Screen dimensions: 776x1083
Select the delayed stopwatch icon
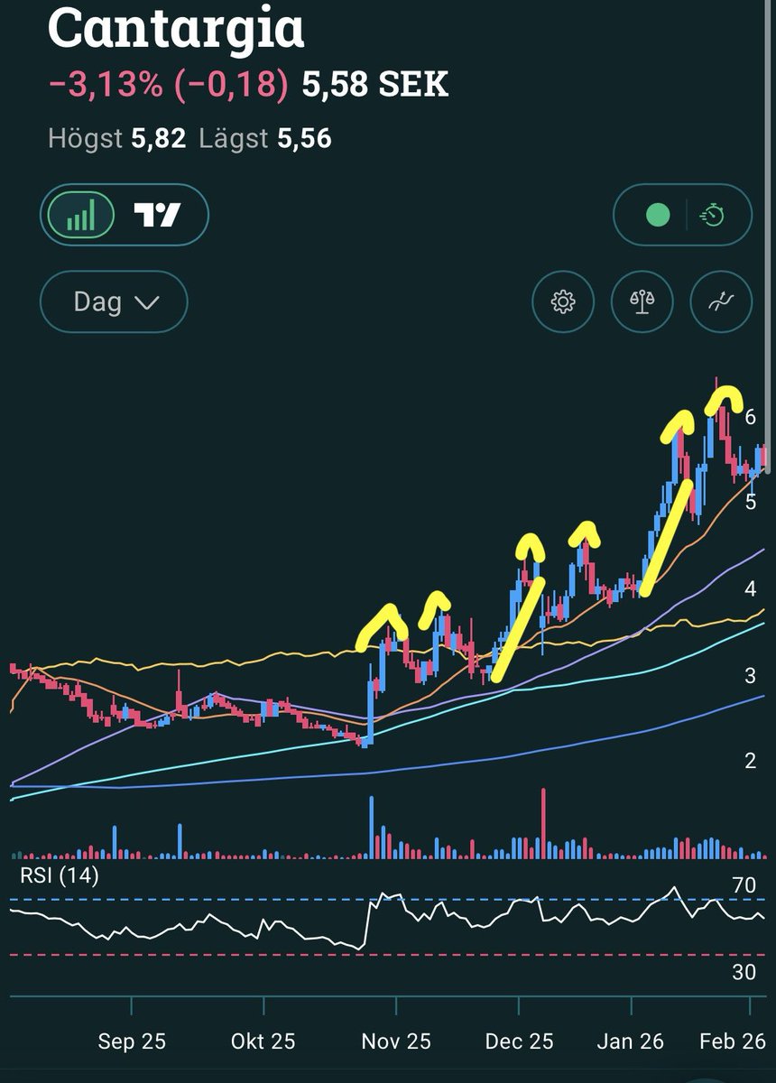pos(713,216)
